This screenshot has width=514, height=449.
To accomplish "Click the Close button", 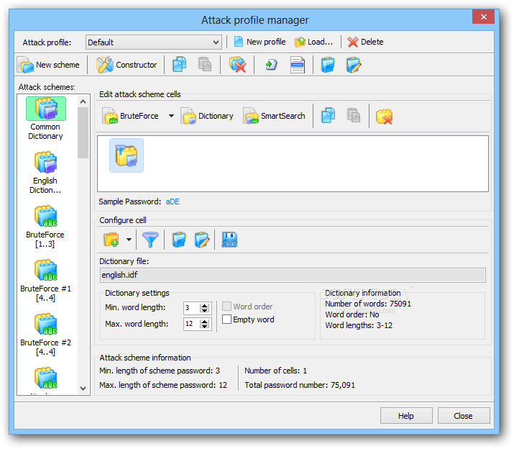I will point(464,416).
